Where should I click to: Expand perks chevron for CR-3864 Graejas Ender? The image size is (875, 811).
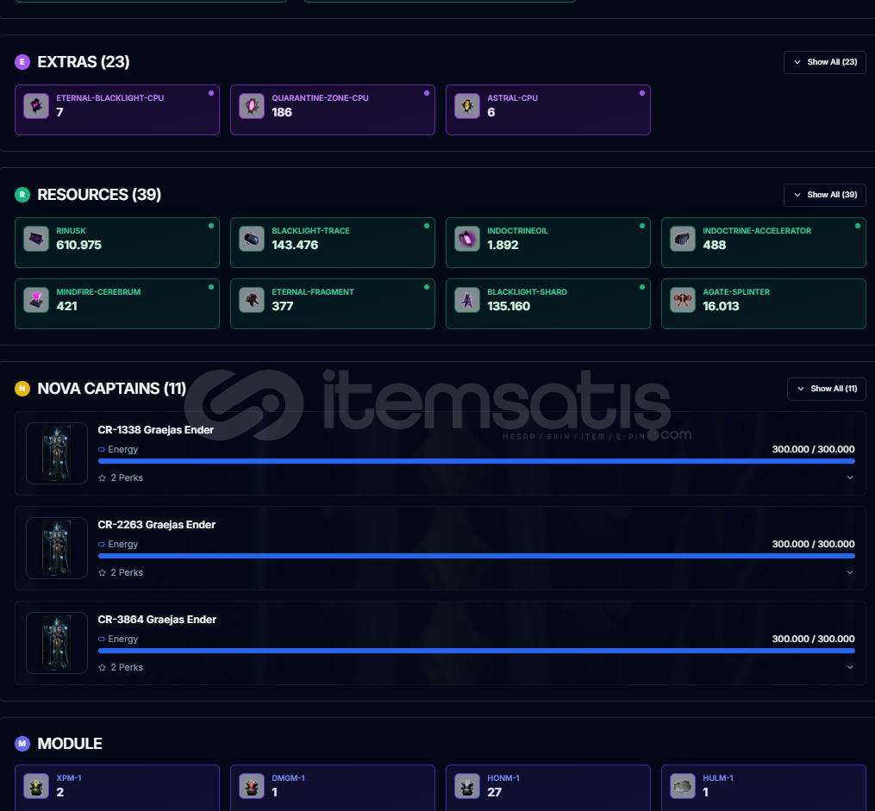[x=850, y=667]
